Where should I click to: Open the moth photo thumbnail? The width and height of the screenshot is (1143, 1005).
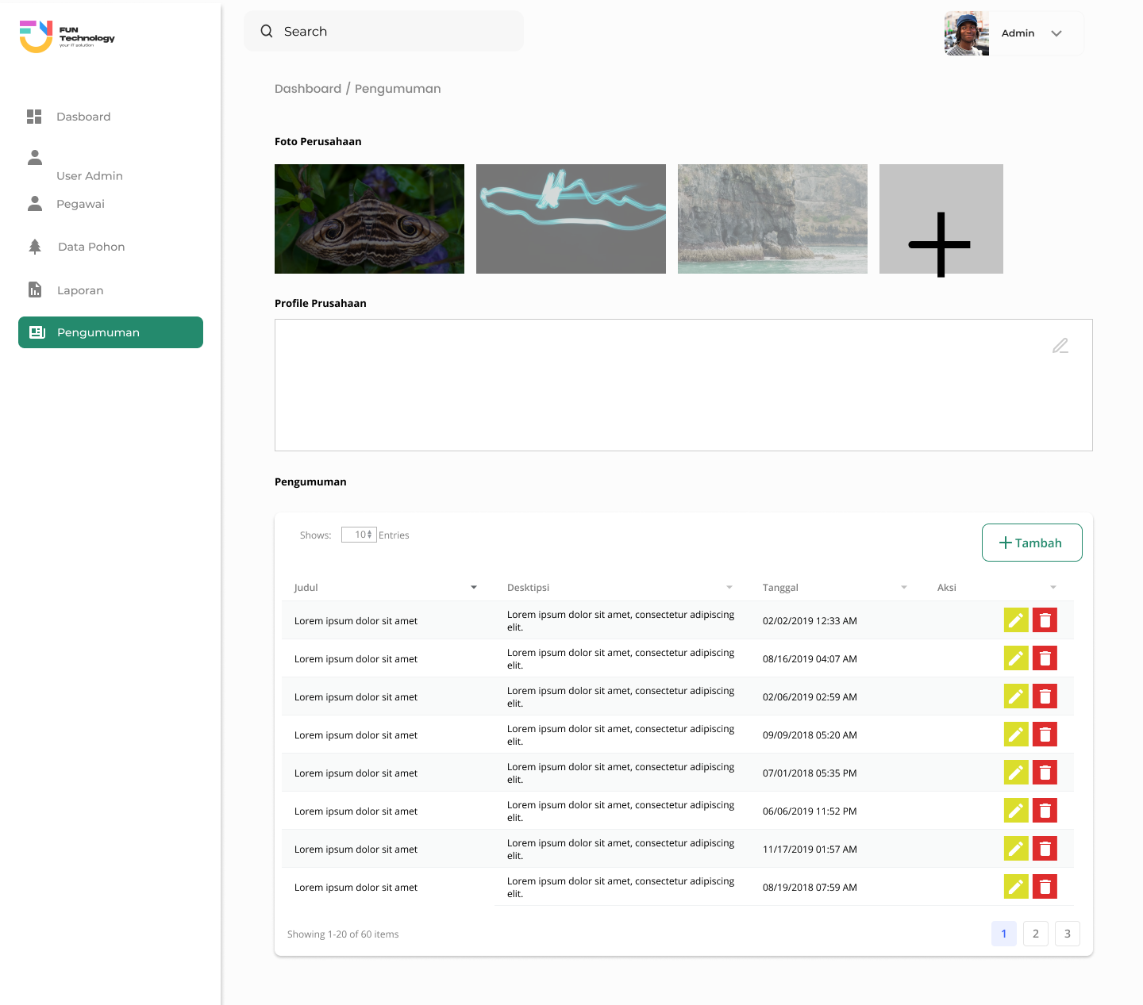pyautogui.click(x=369, y=219)
